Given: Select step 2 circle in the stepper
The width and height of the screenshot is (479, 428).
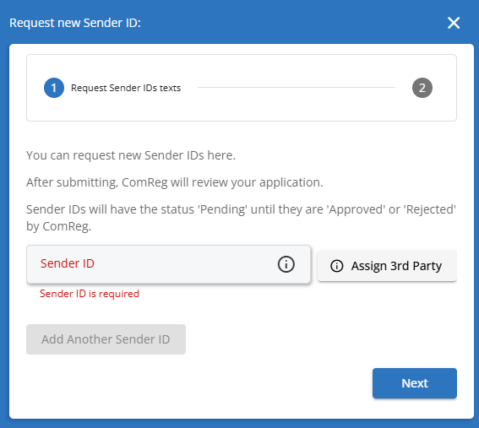Looking at the screenshot, I should [422, 88].
